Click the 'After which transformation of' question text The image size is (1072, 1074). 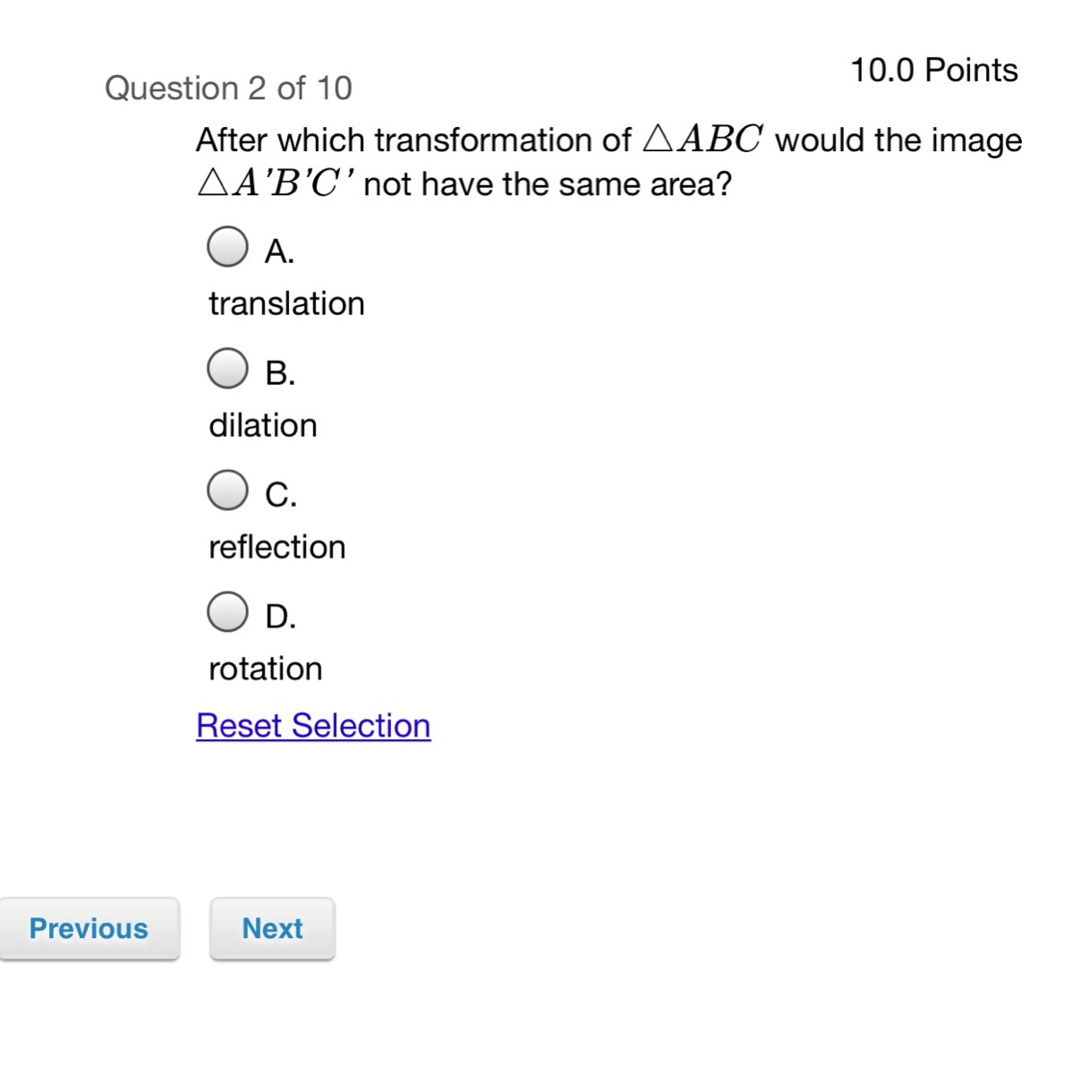click(x=413, y=141)
